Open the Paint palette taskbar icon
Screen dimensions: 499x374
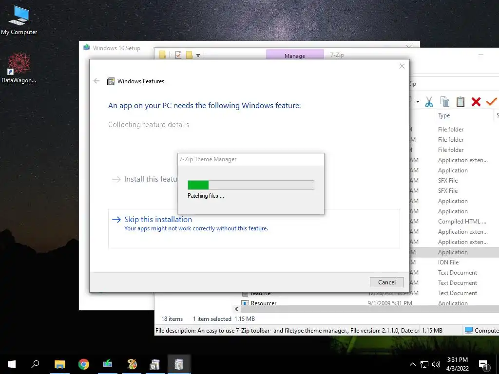132,364
